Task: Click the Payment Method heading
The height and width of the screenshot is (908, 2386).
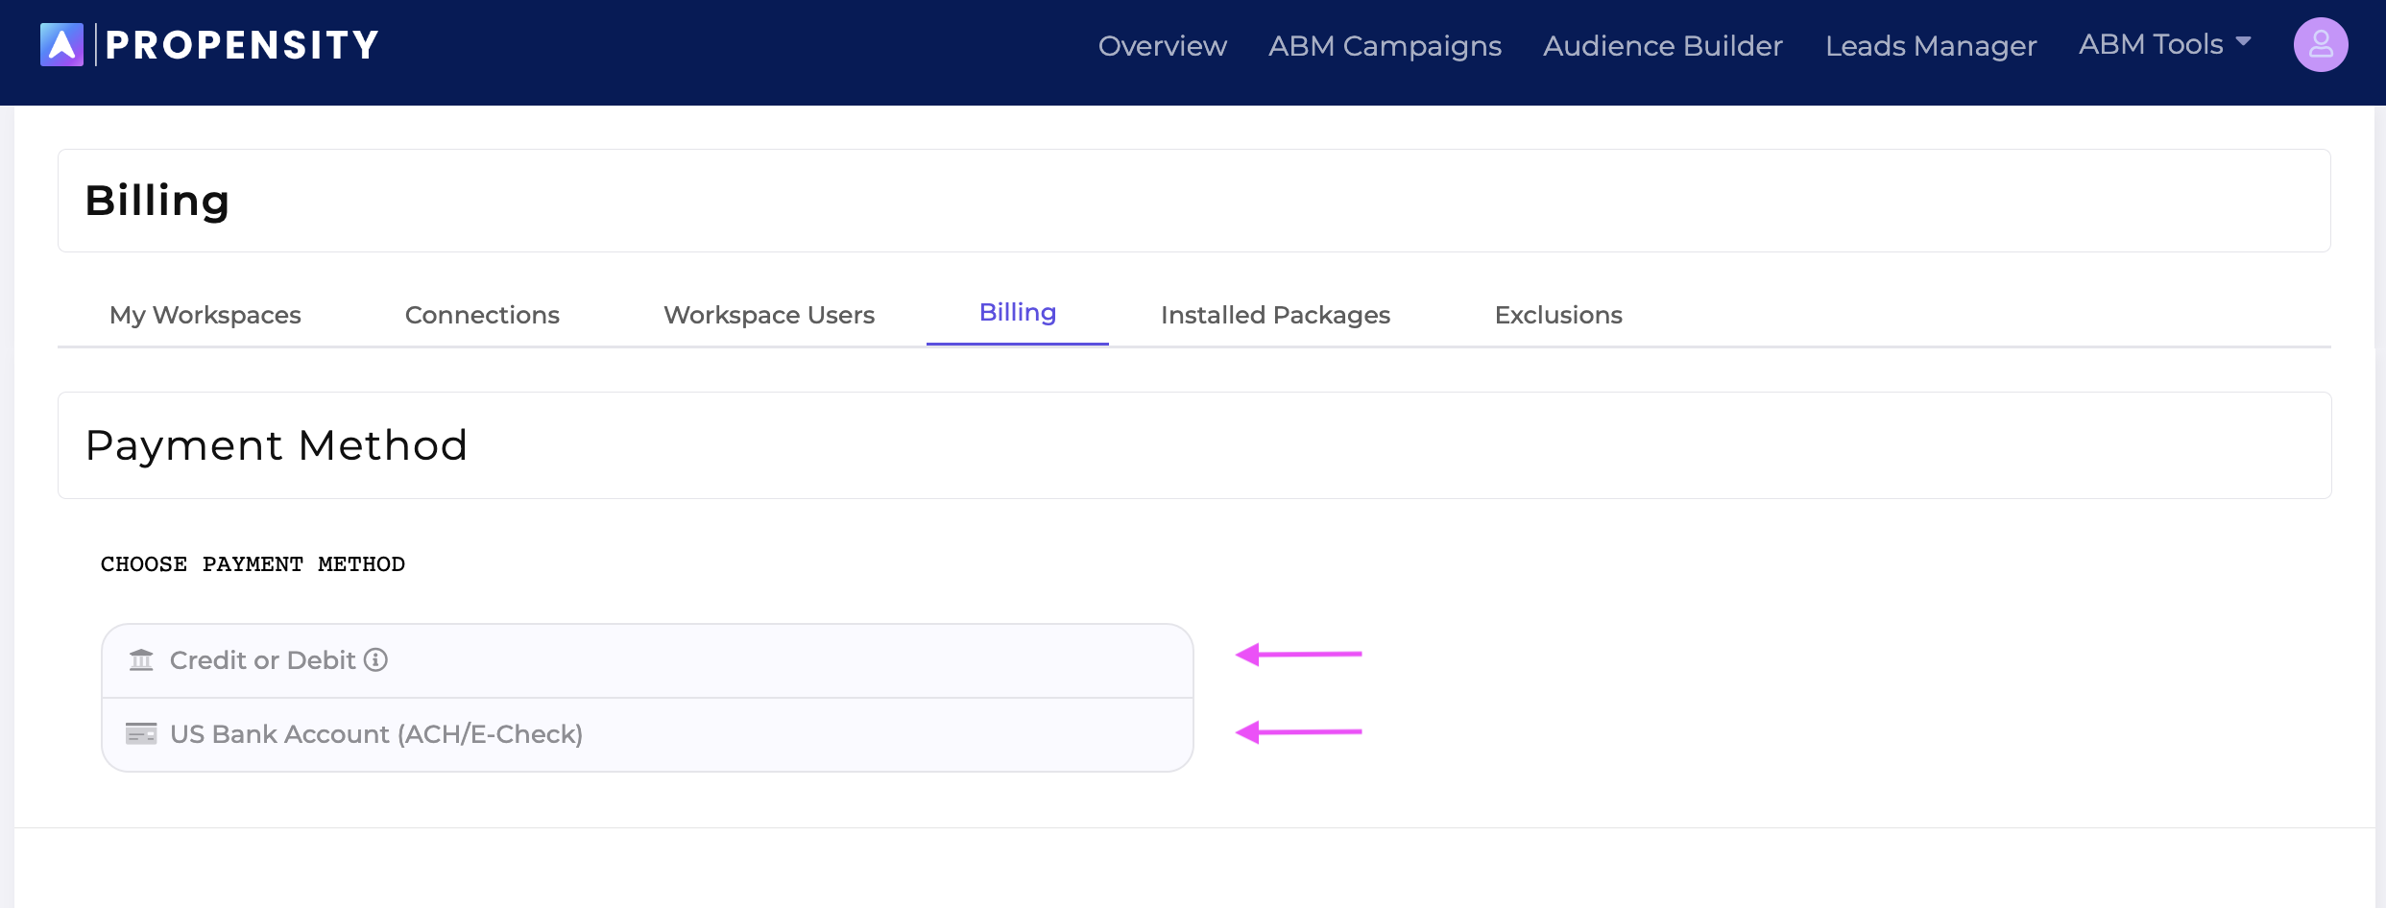Action: pos(277,445)
